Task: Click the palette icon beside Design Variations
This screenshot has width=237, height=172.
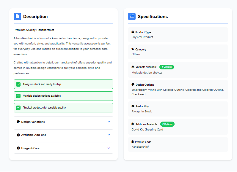Action: pyautogui.click(x=18, y=122)
